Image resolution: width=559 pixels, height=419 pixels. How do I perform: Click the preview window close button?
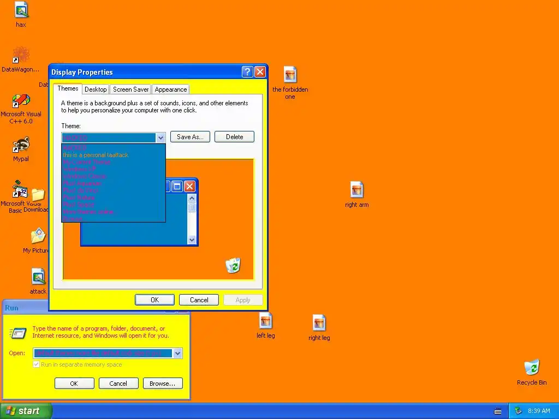click(189, 186)
